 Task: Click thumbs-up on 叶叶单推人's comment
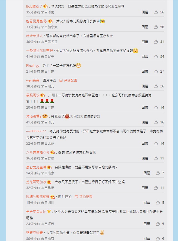point(156,42)
